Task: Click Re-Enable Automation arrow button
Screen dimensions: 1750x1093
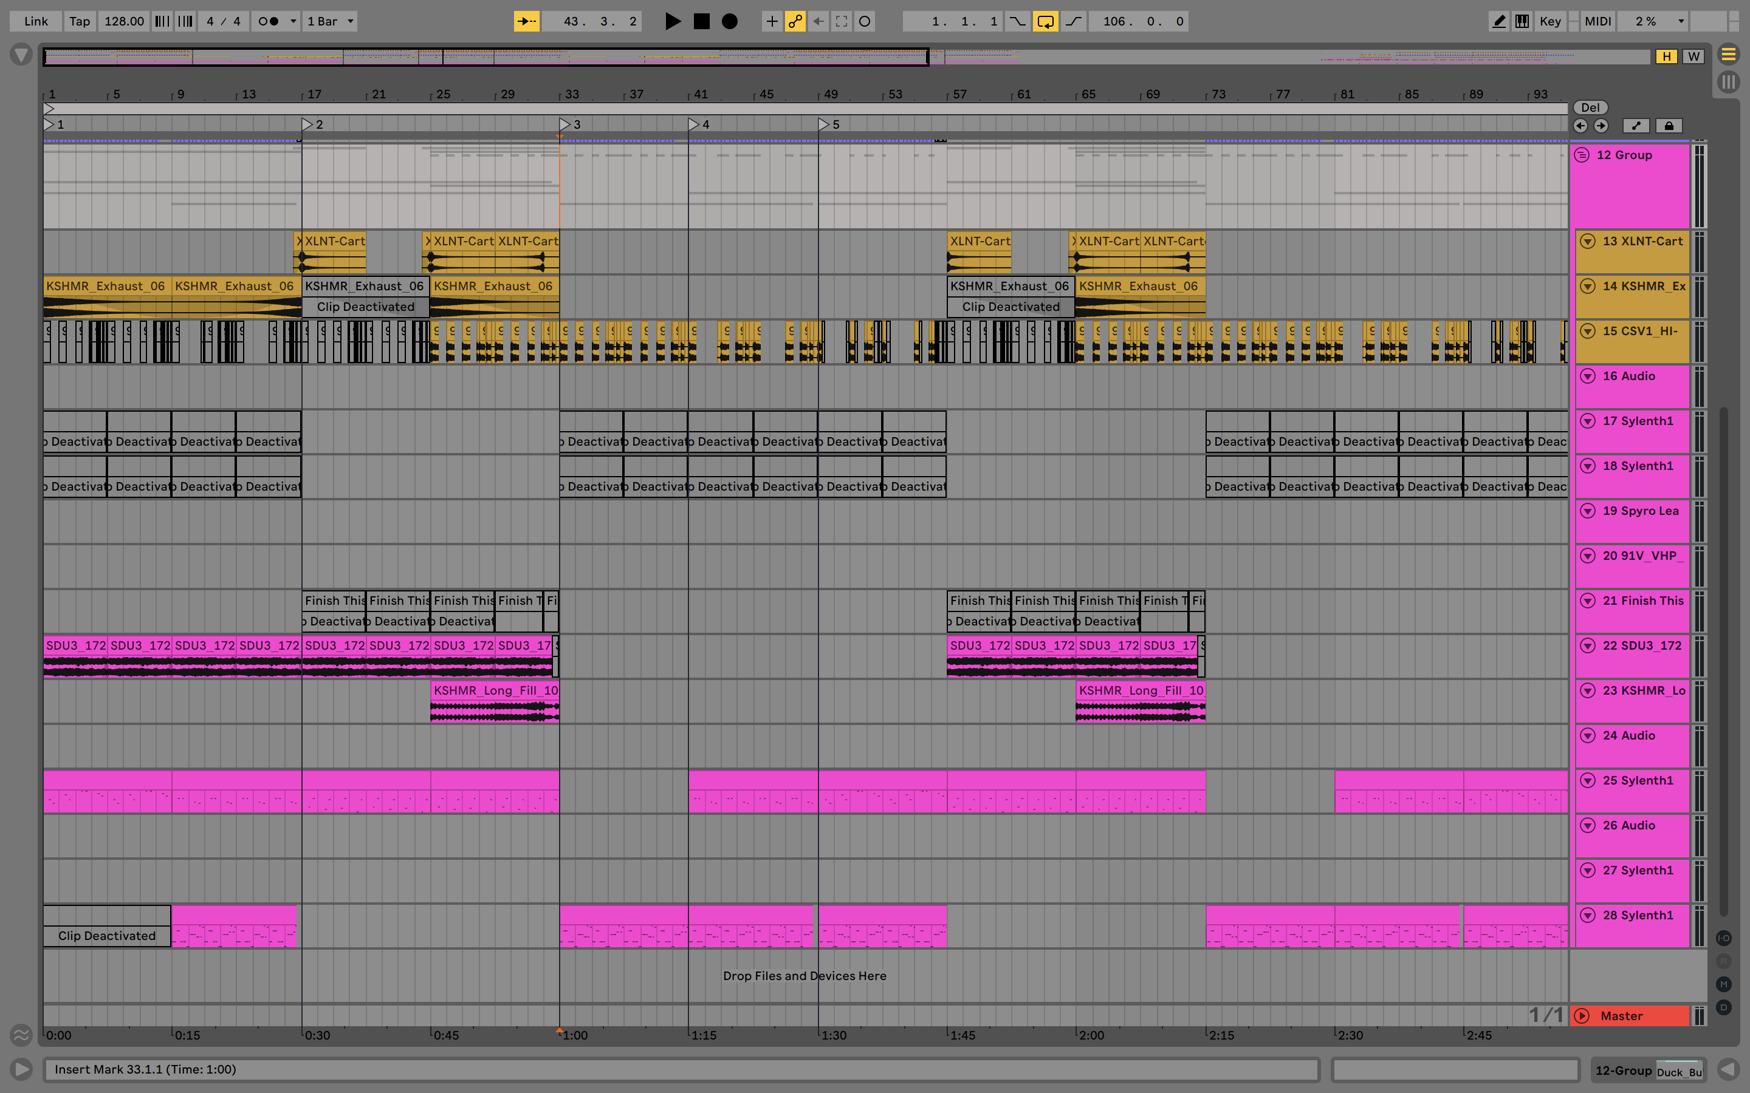Action: pos(818,21)
